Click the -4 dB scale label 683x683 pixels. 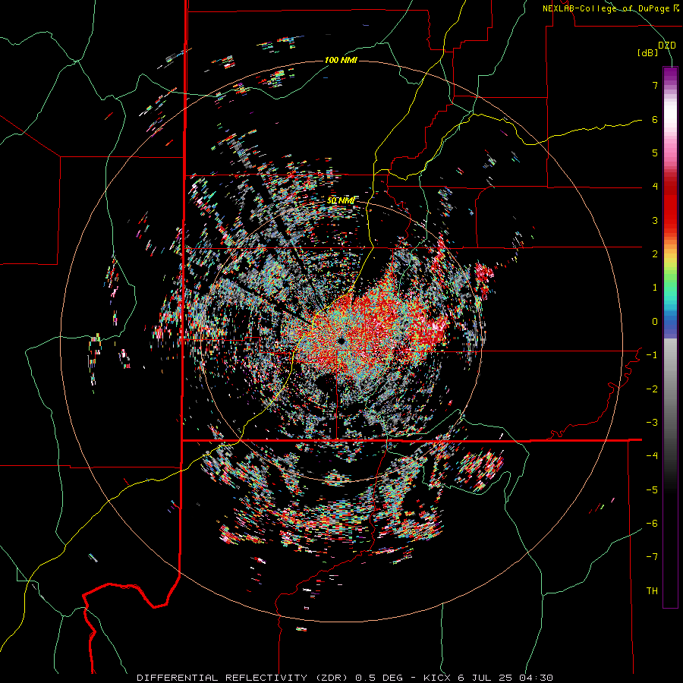[652, 455]
